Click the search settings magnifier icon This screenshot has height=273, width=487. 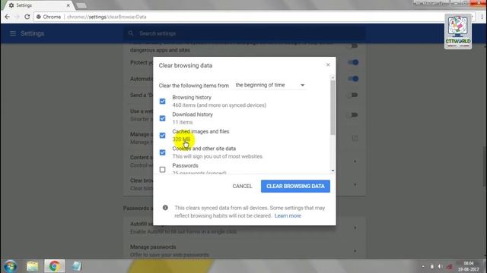point(131,33)
